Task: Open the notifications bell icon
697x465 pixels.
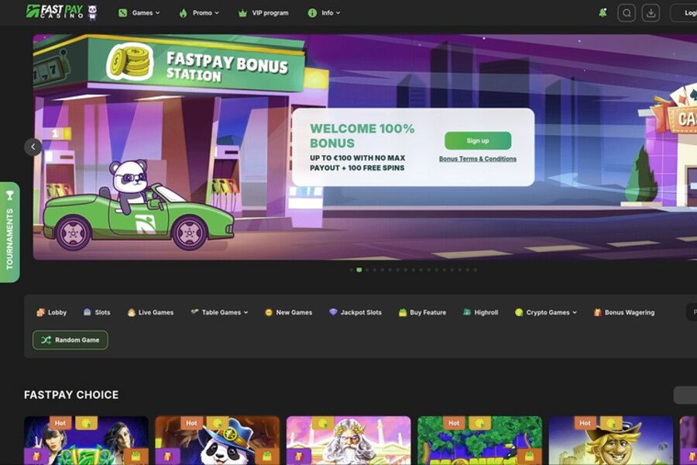Action: 603,13
